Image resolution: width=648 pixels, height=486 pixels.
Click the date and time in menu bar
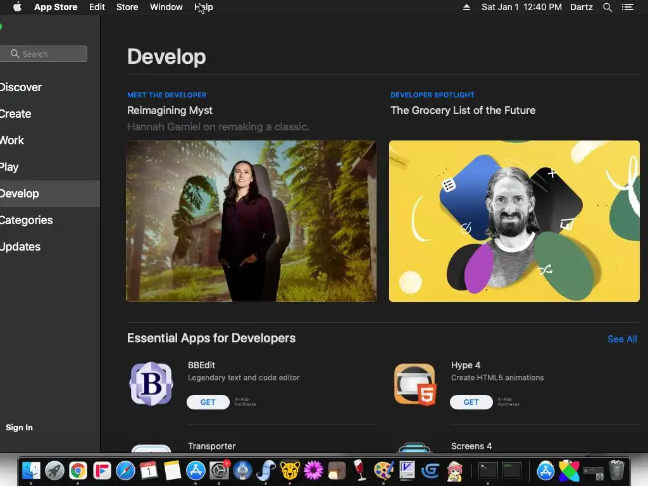click(521, 7)
